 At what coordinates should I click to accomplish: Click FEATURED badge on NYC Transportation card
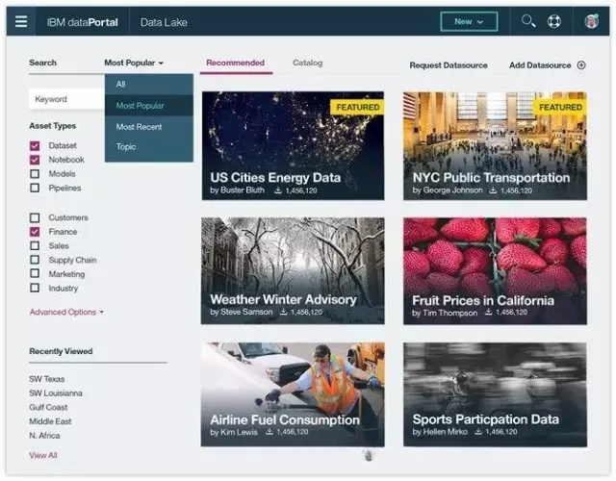pos(560,107)
